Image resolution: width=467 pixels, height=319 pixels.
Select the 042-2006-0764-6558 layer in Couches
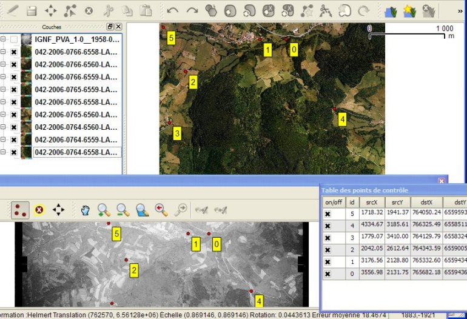coord(76,152)
